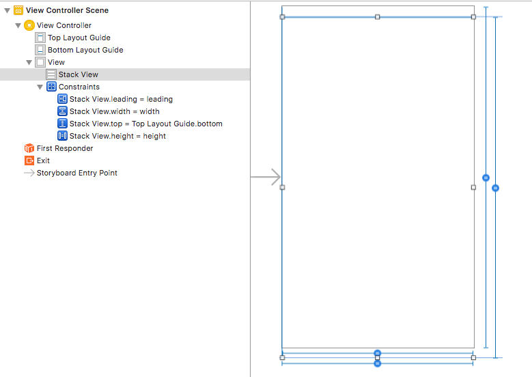Click the yellow View Controller icon
The width and height of the screenshot is (532, 377).
pos(29,25)
